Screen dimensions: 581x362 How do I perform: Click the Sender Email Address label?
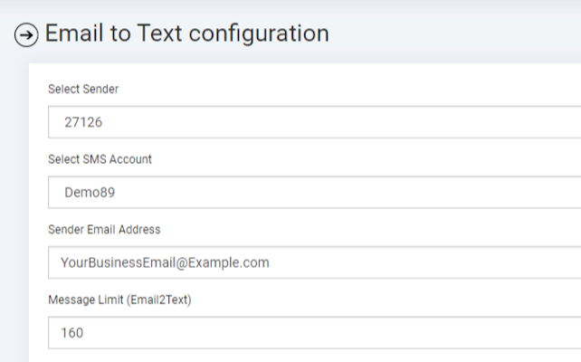pyautogui.click(x=104, y=230)
